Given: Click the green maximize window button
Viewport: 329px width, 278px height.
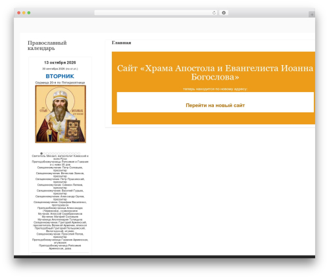Looking at the screenshot, I should tap(29, 12).
